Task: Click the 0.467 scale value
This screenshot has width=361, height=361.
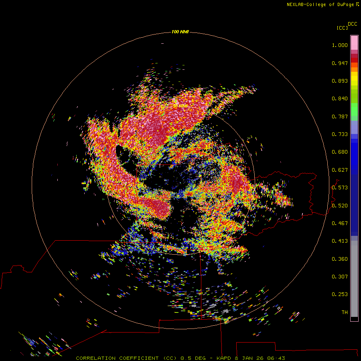Action: coord(340,223)
